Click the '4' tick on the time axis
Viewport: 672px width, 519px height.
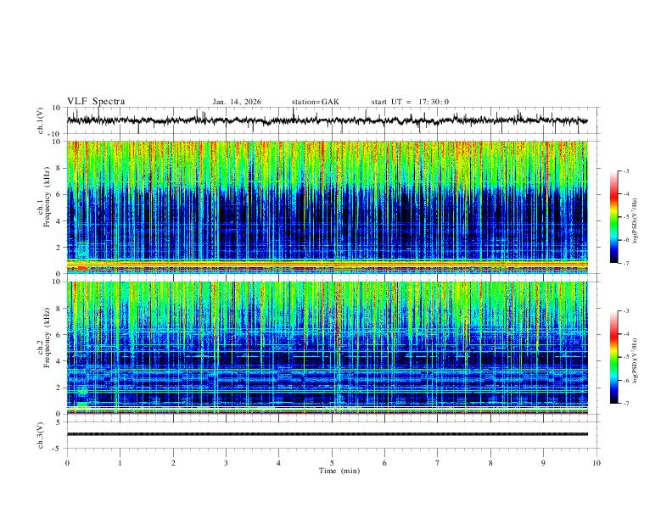(x=278, y=463)
